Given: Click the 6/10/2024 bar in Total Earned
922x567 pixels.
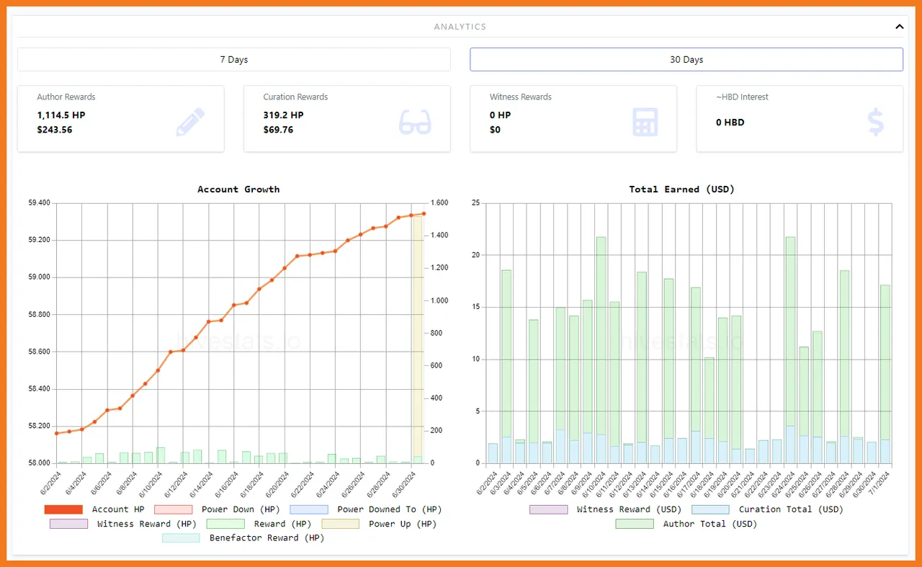Looking at the screenshot, I should [x=601, y=350].
